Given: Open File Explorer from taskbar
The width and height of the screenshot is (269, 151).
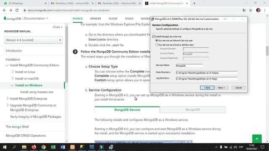Looking at the screenshot, I should (24, 147).
